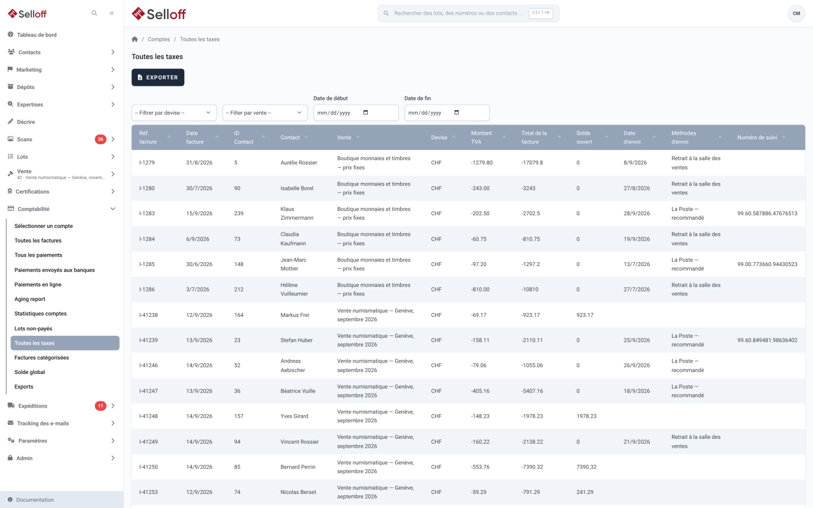Screen dimensions: 813x508
Task: Open the Documentation link
Action: [35, 500]
